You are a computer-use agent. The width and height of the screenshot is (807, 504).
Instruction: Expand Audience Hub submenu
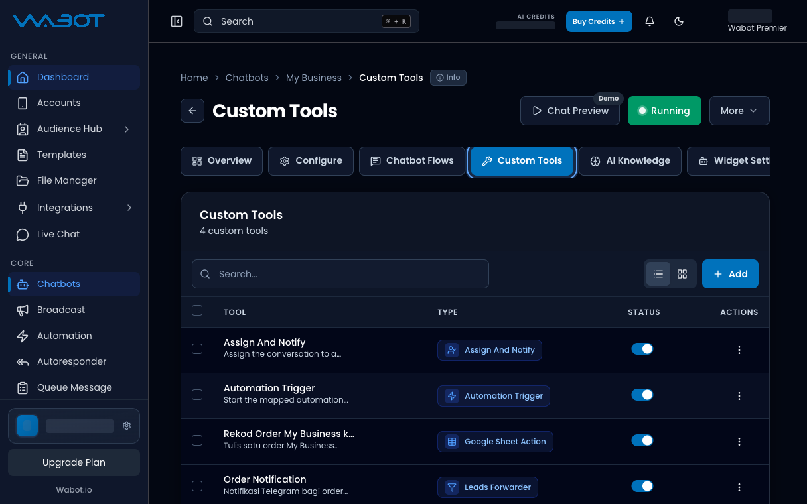pyautogui.click(x=74, y=129)
